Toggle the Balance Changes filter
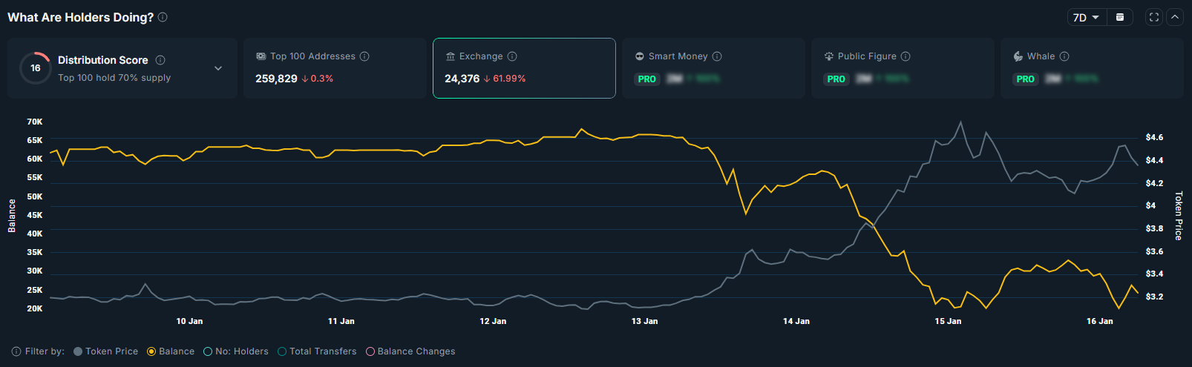This screenshot has width=1192, height=367. coord(410,351)
